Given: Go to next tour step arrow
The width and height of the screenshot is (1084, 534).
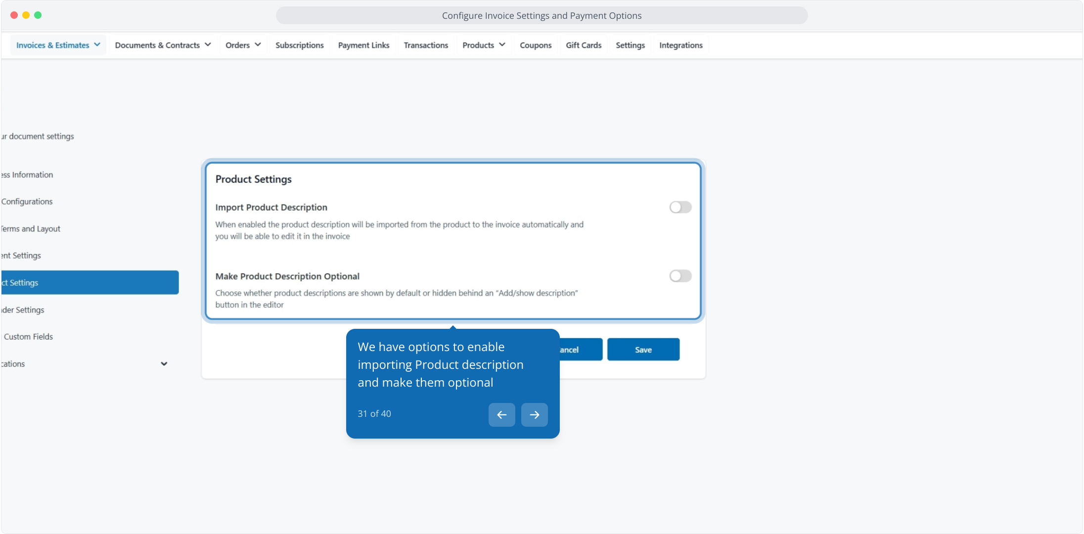Looking at the screenshot, I should pos(534,414).
